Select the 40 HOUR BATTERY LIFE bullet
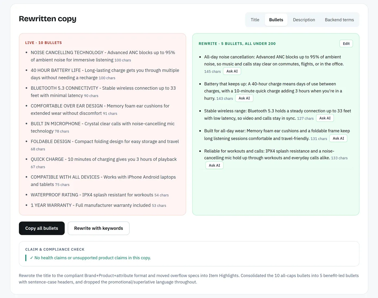 point(105,74)
